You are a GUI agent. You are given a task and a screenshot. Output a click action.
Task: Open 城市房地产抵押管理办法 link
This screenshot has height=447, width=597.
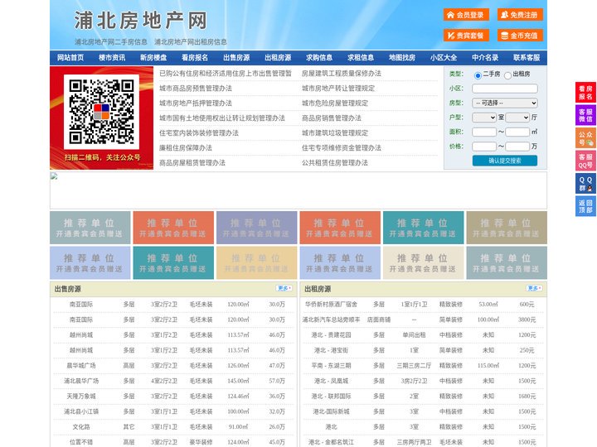click(x=196, y=103)
